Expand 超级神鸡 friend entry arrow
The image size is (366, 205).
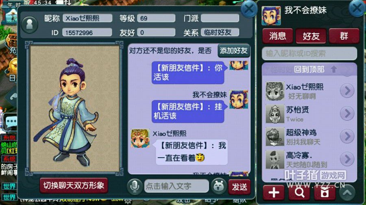347,136
